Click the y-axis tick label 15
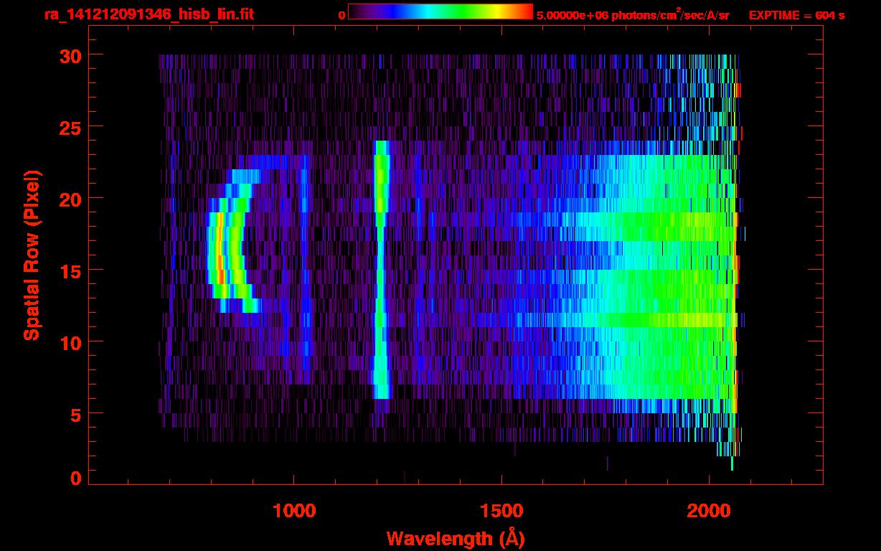Image resolution: width=881 pixels, height=551 pixels. click(x=70, y=270)
